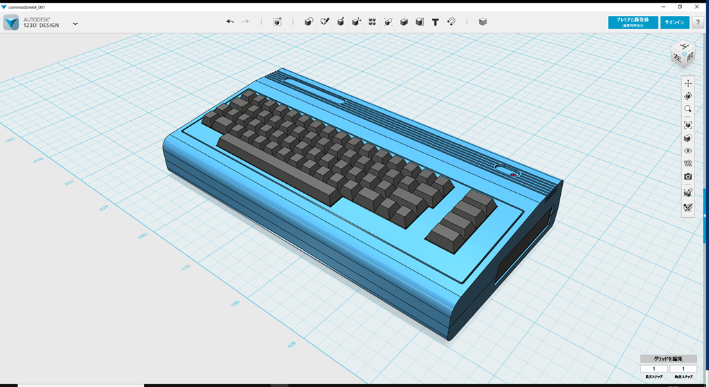Click the 長さスナップ value field
The width and height of the screenshot is (709, 387).
click(654, 369)
